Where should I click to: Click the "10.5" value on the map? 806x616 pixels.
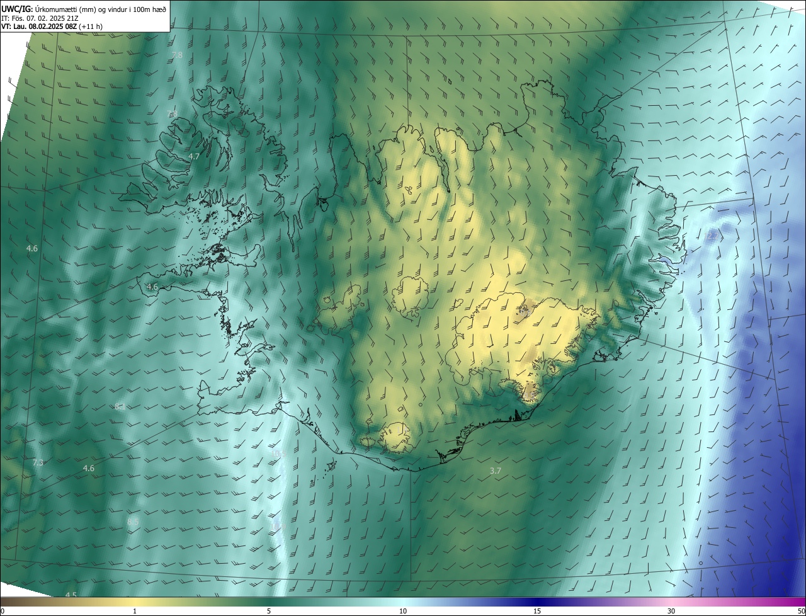click(x=278, y=453)
